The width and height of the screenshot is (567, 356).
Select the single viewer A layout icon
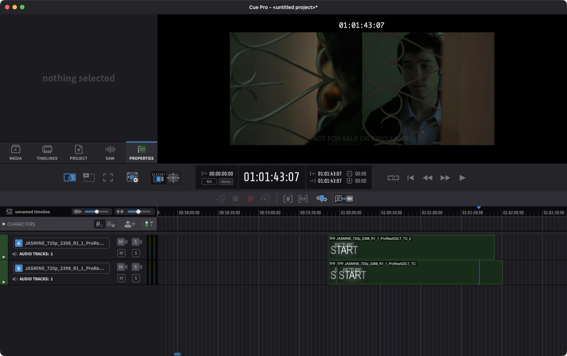pos(70,178)
